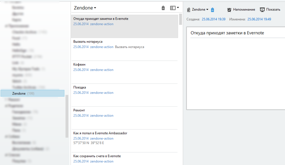285x165 pixels.
Task: Open the 'Поездка' note
Action: tap(125, 95)
